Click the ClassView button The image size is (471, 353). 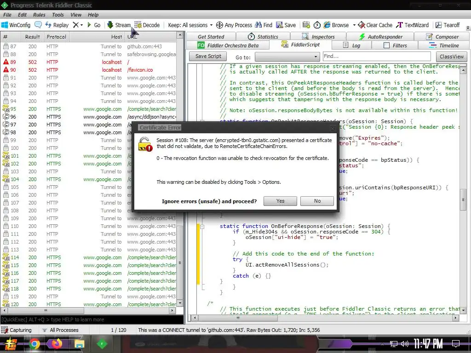click(452, 57)
